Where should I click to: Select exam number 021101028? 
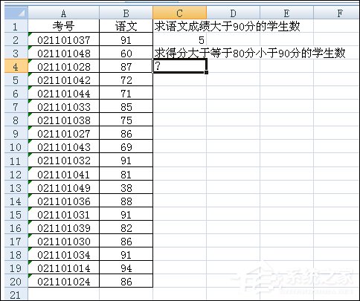64,66
